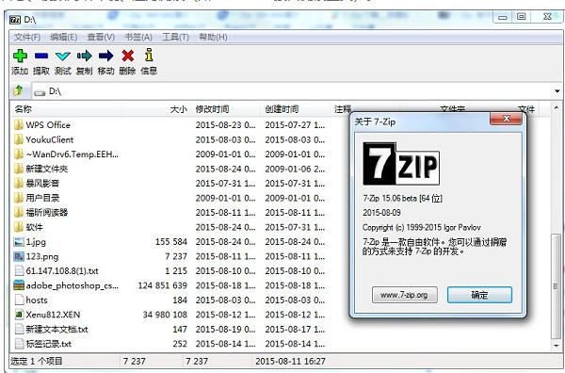Viewport: 565px width, 373px height.
Task: Open the 编辑(E) menu
Action: (63, 37)
